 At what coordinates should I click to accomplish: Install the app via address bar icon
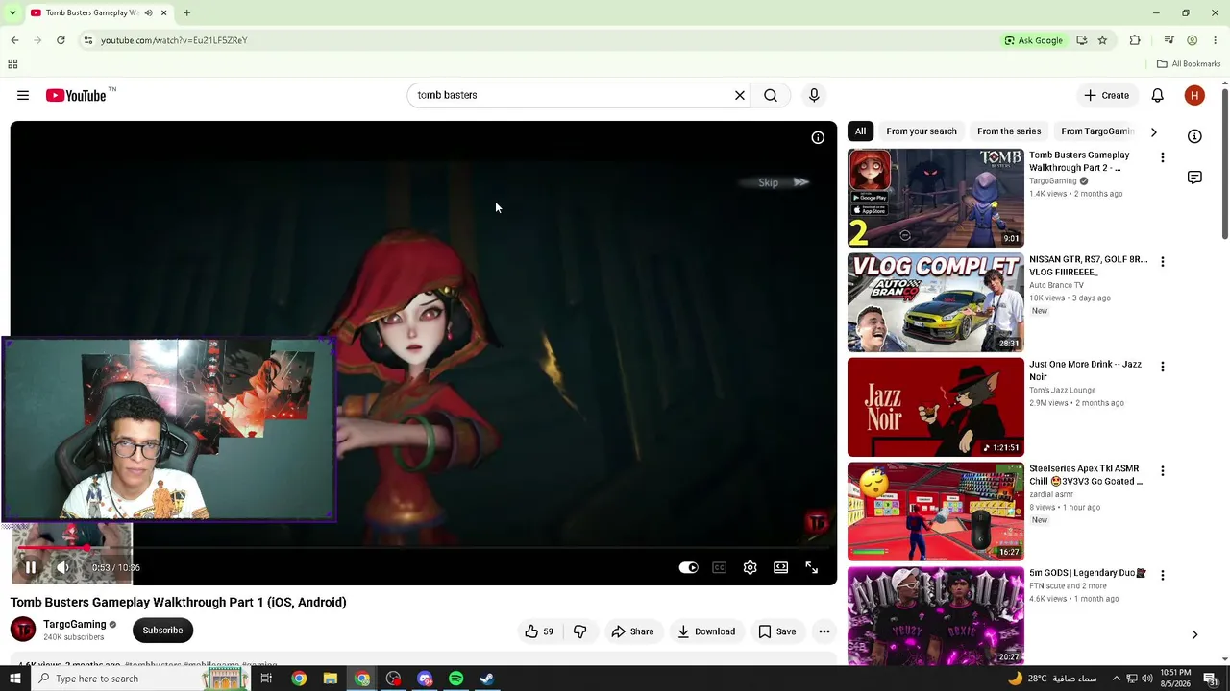[x=1082, y=40]
